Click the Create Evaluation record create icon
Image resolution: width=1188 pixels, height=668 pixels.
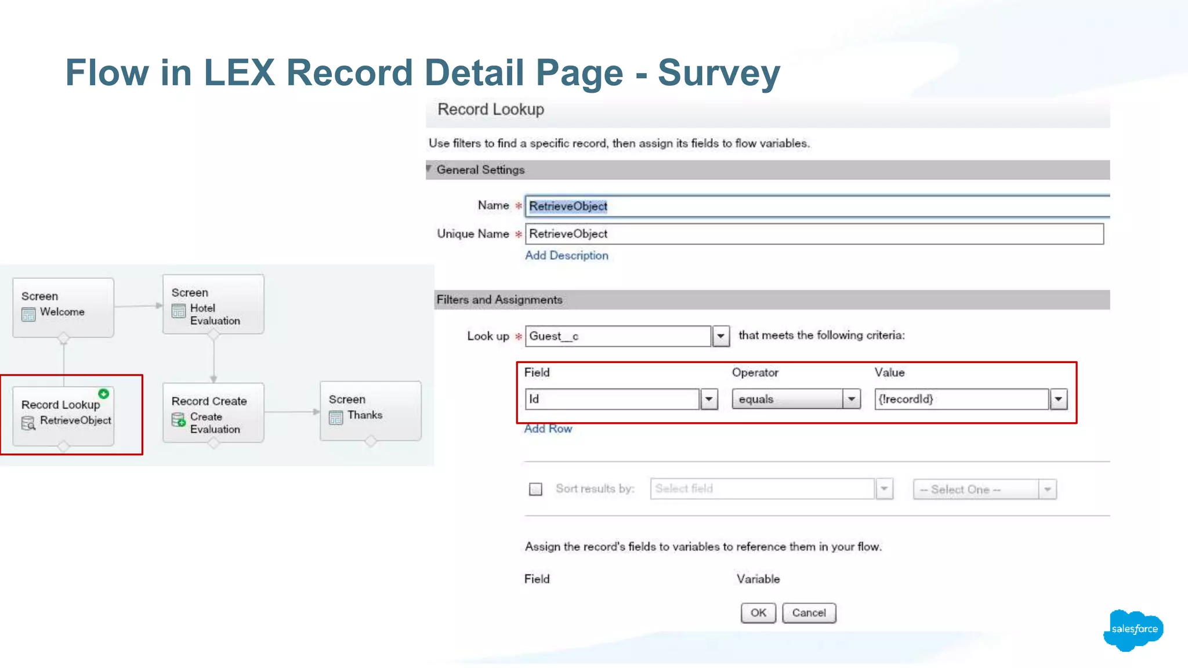pos(179,419)
